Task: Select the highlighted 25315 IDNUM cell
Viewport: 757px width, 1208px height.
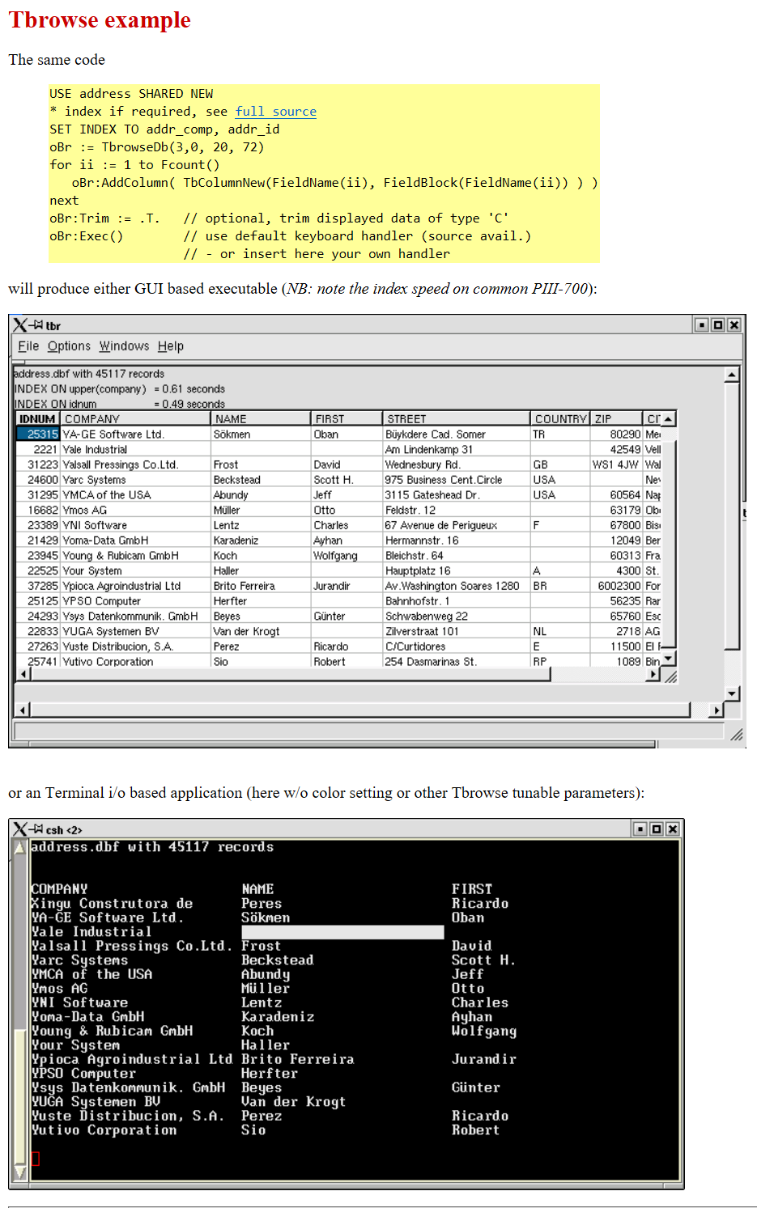Action: tap(37, 434)
